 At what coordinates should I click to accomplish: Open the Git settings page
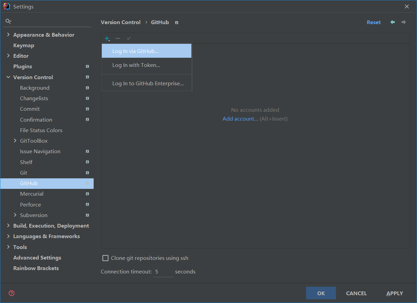23,173
